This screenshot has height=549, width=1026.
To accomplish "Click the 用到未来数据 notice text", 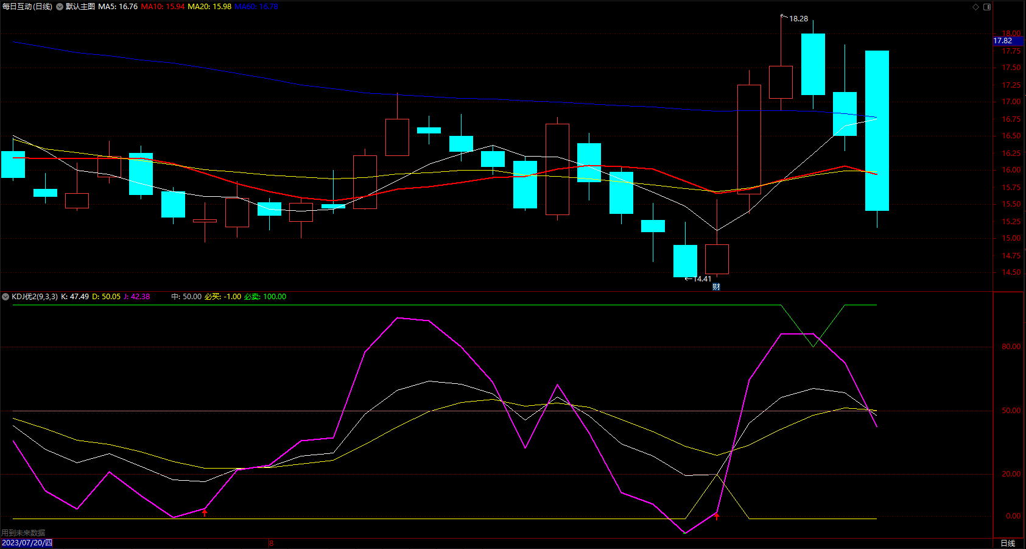I will click(x=23, y=533).
